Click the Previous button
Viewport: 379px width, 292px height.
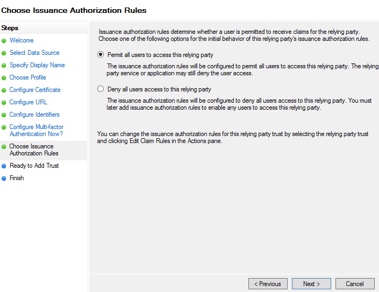pyautogui.click(x=268, y=284)
